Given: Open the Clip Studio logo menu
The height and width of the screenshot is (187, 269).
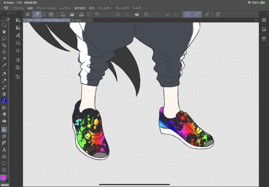Looking at the screenshot, I should 6,8.
